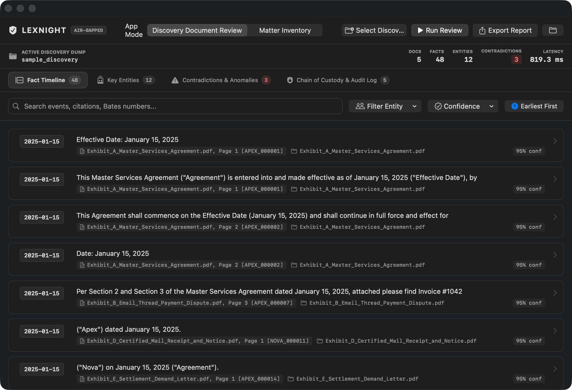This screenshot has height=390, width=572.
Task: Click the Key Entities building icon
Action: pos(100,80)
